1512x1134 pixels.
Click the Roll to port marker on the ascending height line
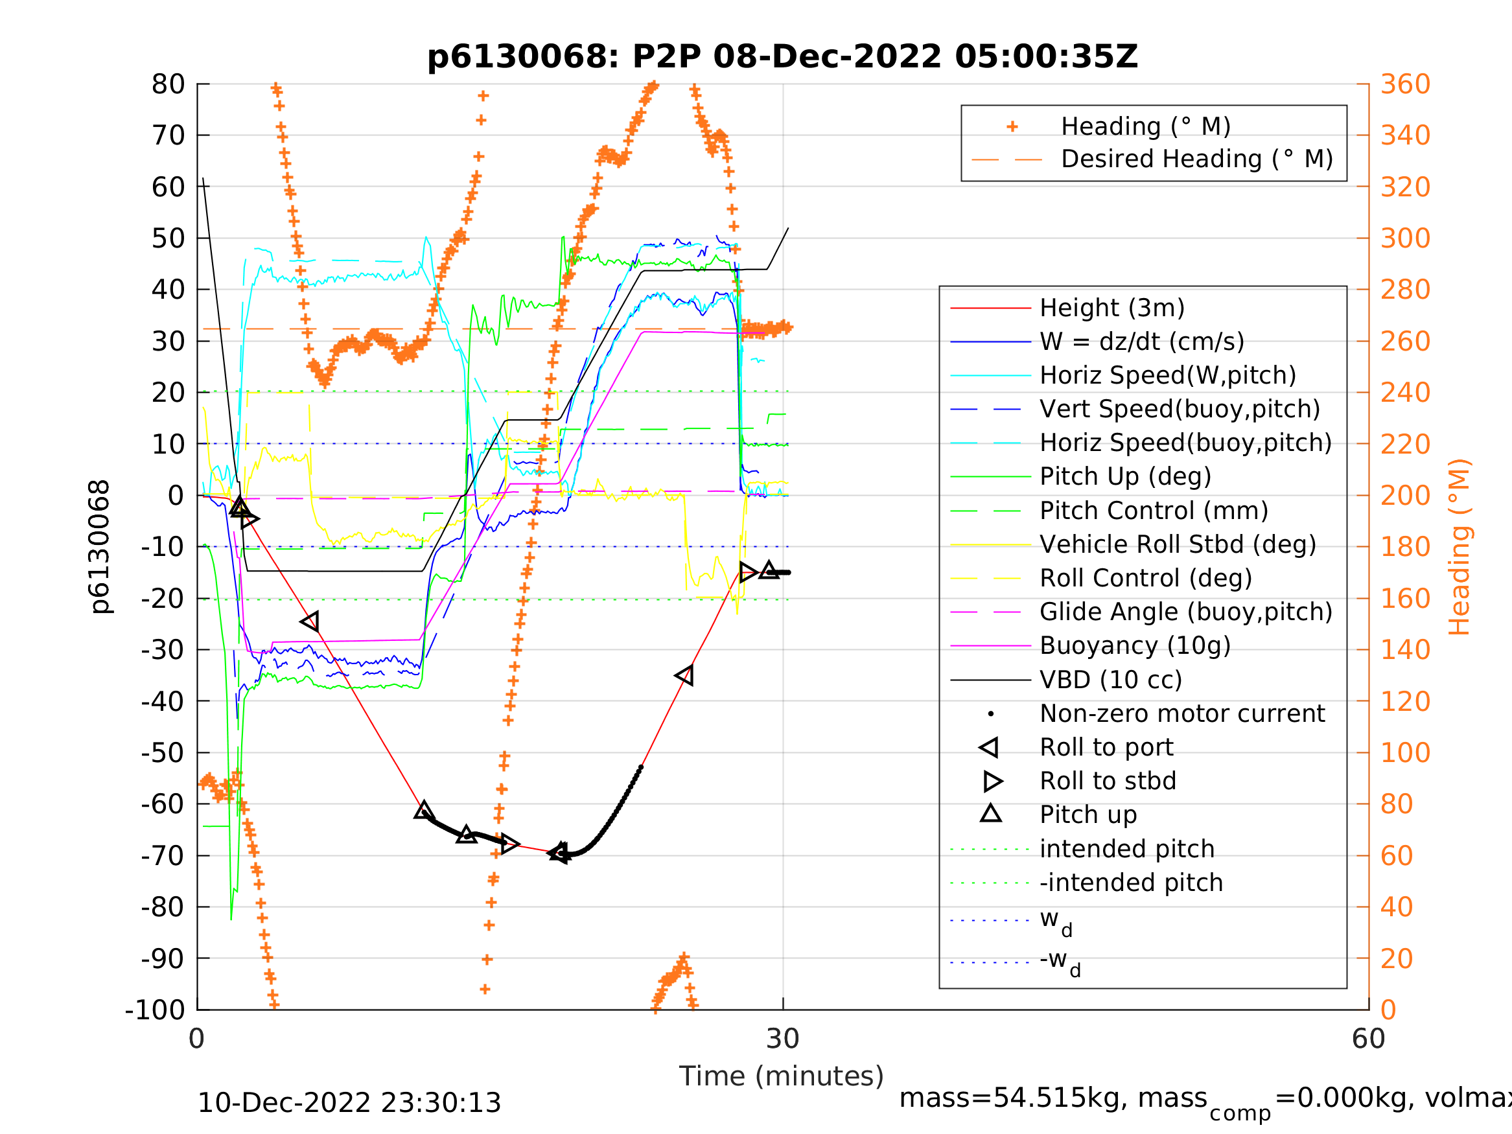click(x=684, y=675)
